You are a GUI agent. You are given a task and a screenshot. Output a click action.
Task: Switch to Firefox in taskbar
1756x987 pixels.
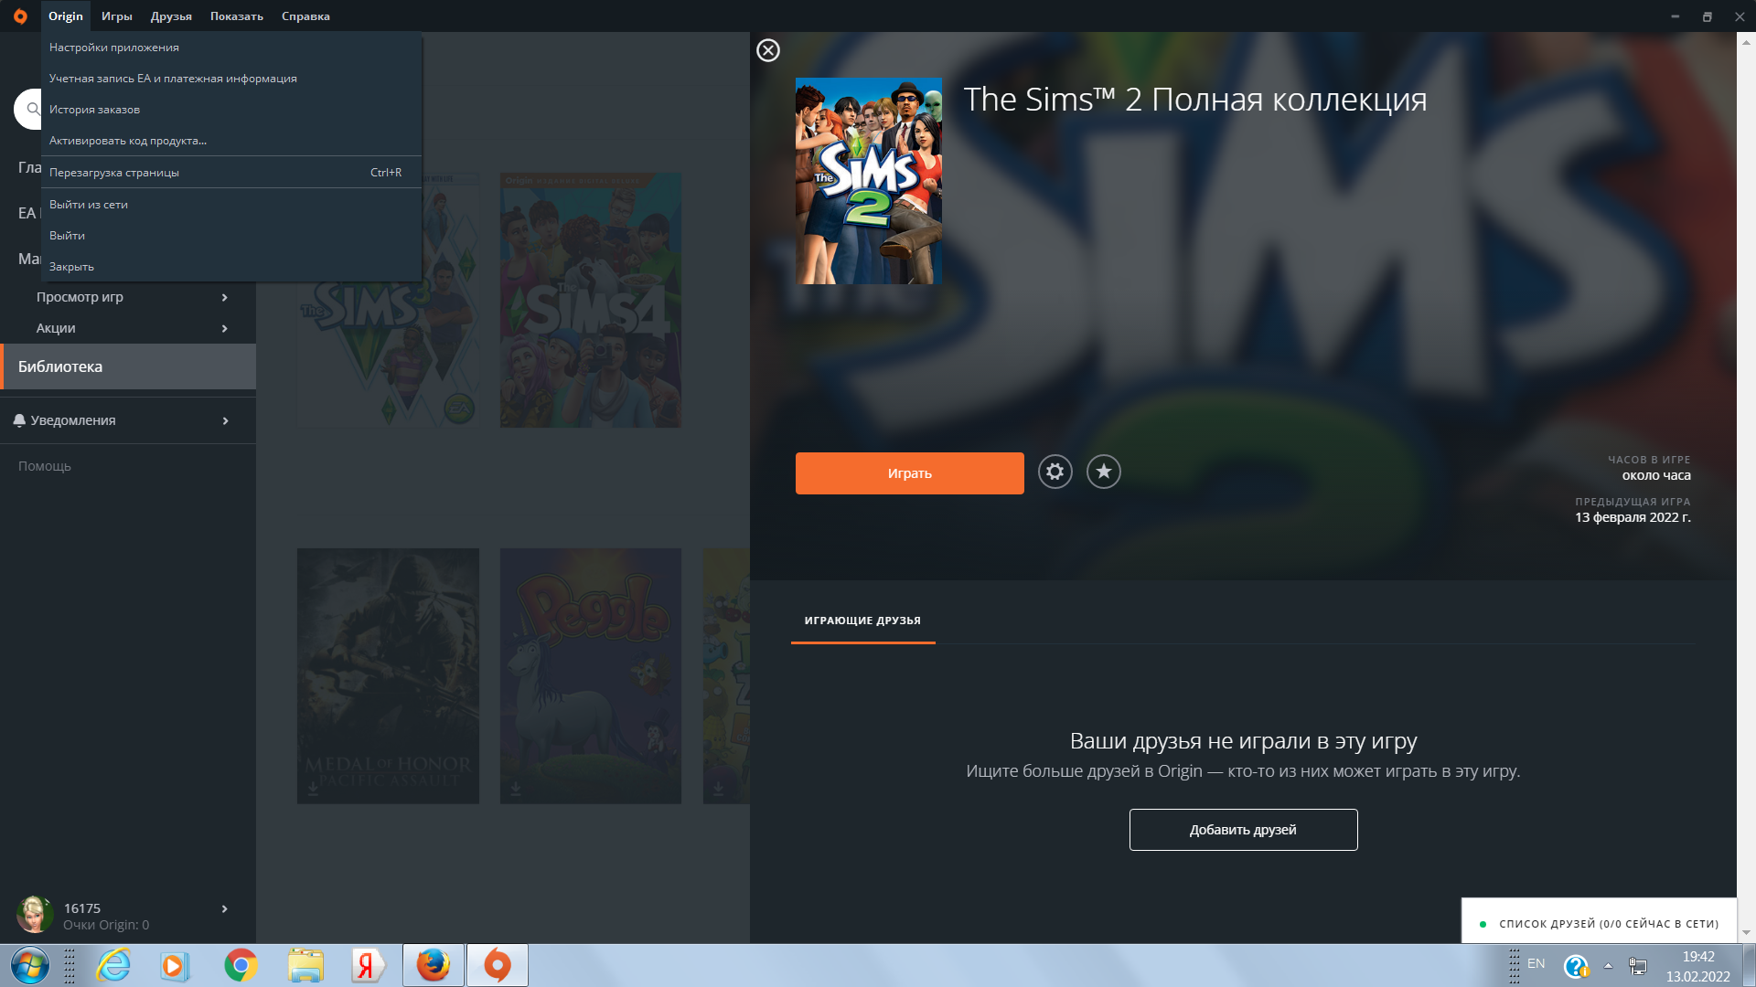434,966
